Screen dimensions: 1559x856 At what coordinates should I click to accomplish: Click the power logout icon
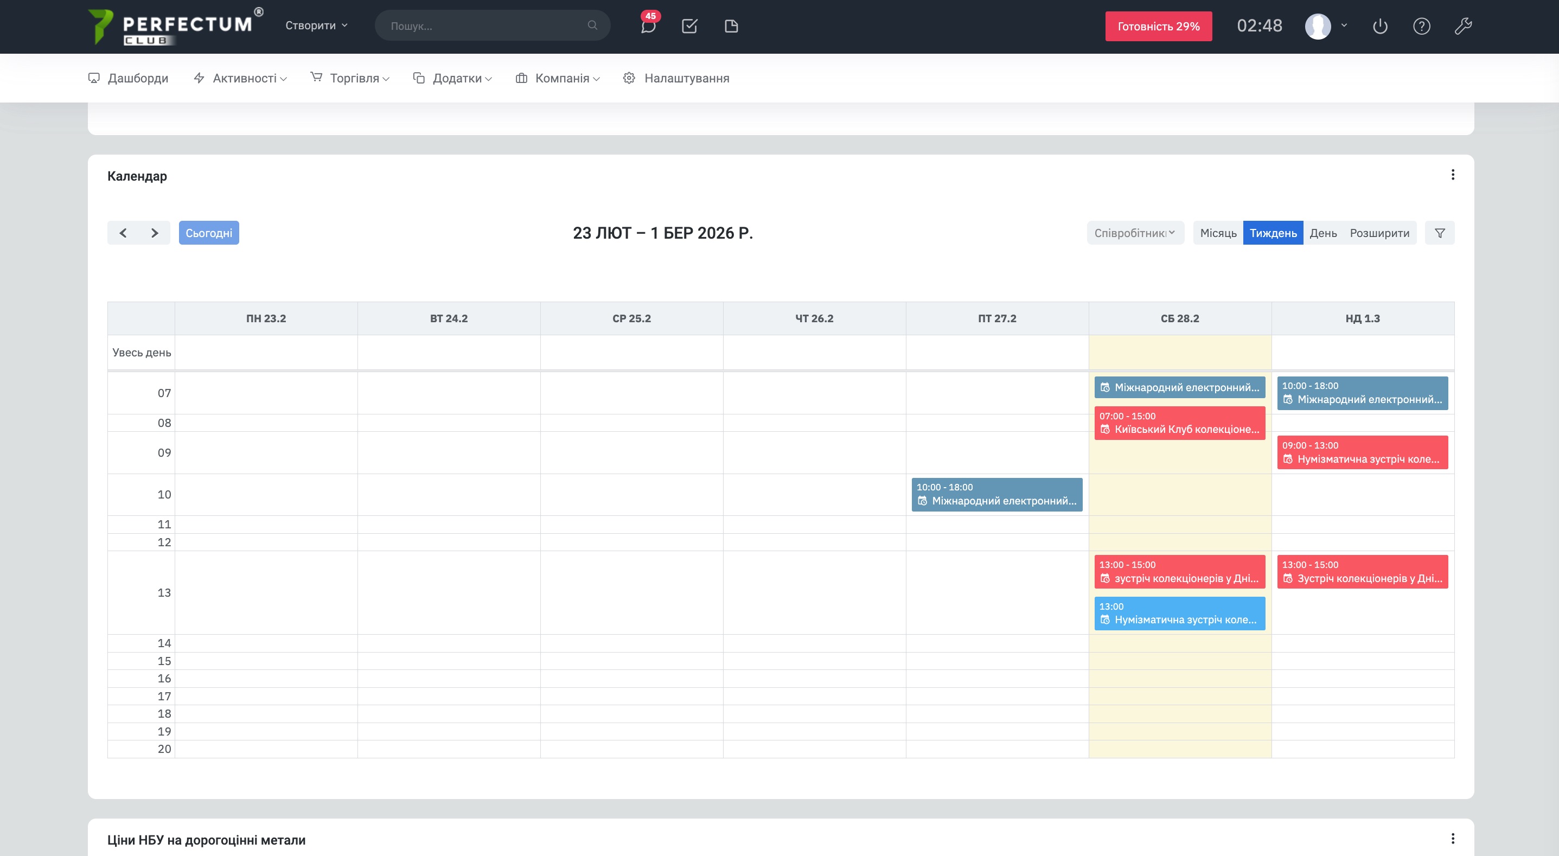pos(1380,26)
